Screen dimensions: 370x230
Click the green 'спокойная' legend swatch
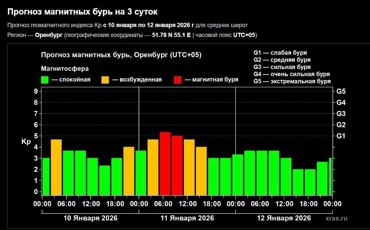click(x=45, y=80)
